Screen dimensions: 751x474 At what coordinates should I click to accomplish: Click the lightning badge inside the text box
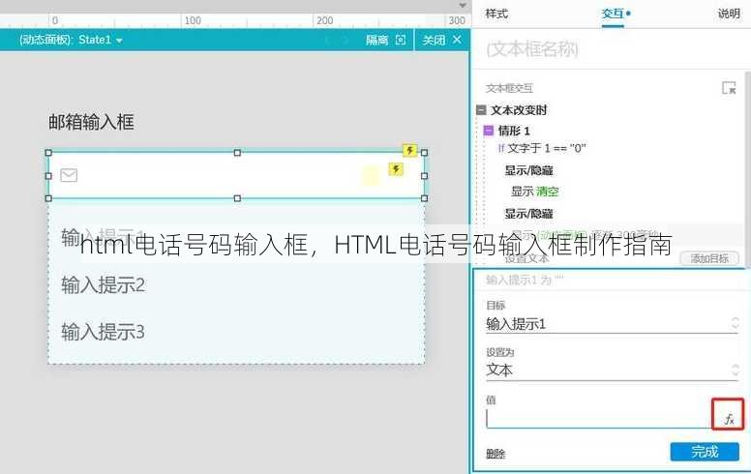point(396,168)
